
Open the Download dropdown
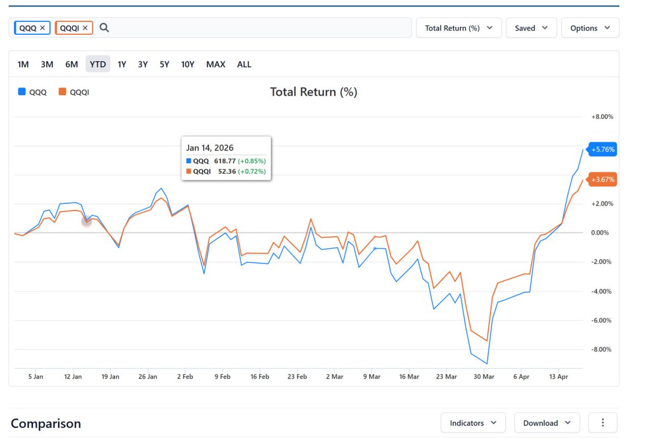click(547, 423)
